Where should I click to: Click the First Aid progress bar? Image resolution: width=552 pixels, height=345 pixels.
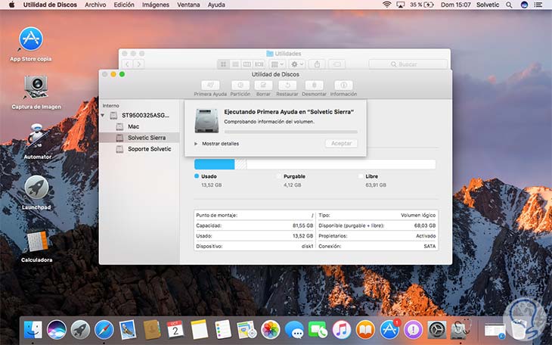click(x=291, y=132)
